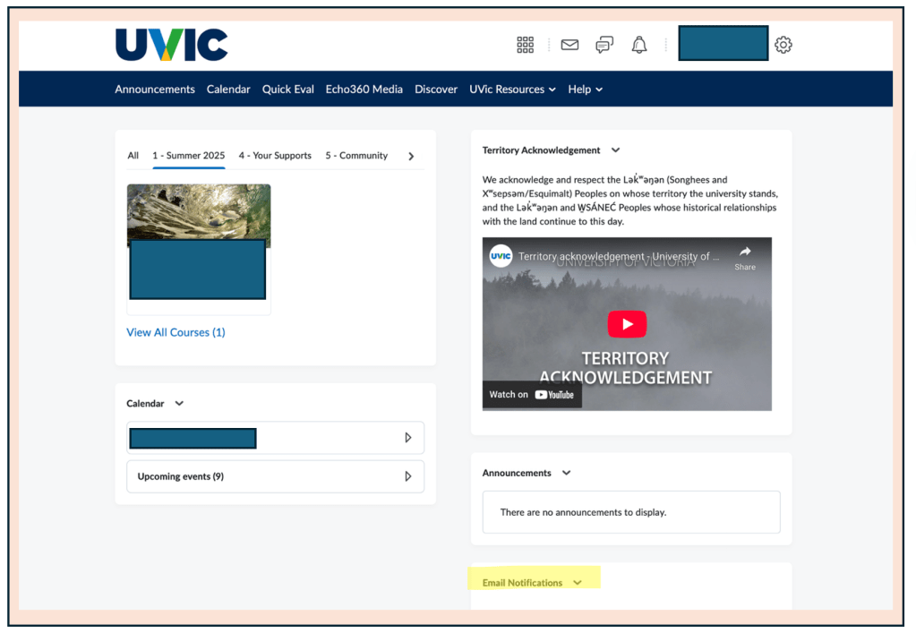The height and width of the screenshot is (633, 916).
Task: Open the course tile thumbnail image
Action: tap(199, 213)
